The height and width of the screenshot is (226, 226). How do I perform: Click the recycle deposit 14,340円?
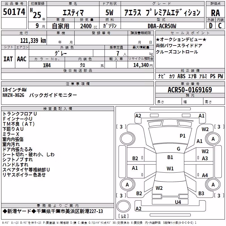(x=143, y=65)
